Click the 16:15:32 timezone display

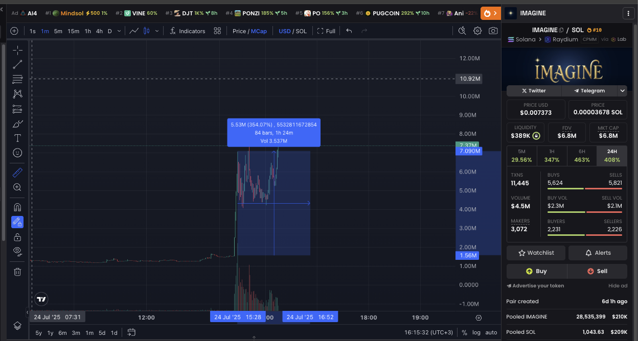[428, 332]
